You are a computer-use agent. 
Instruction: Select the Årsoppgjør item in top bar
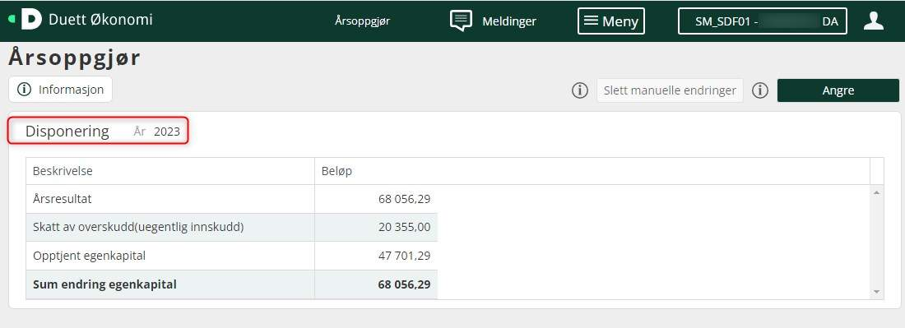coord(362,21)
